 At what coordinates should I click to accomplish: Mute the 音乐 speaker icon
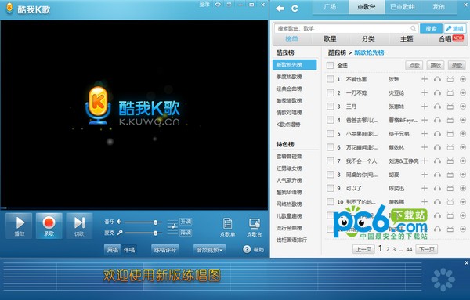[x=119, y=222]
